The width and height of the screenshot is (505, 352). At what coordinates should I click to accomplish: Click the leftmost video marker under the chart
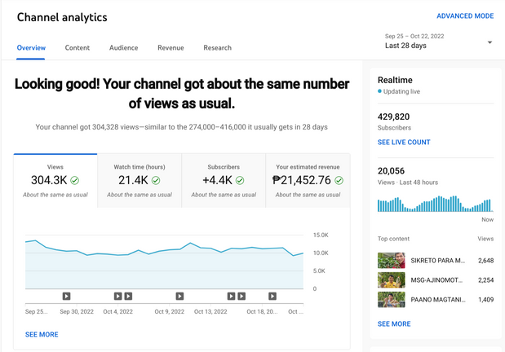(x=67, y=297)
